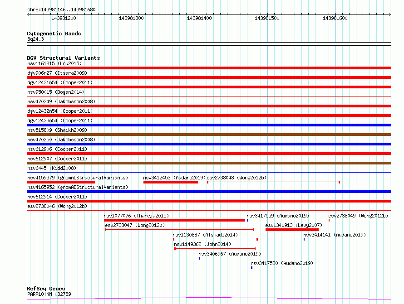Click the PARP10|NM_032789 gene label

click(x=49, y=294)
